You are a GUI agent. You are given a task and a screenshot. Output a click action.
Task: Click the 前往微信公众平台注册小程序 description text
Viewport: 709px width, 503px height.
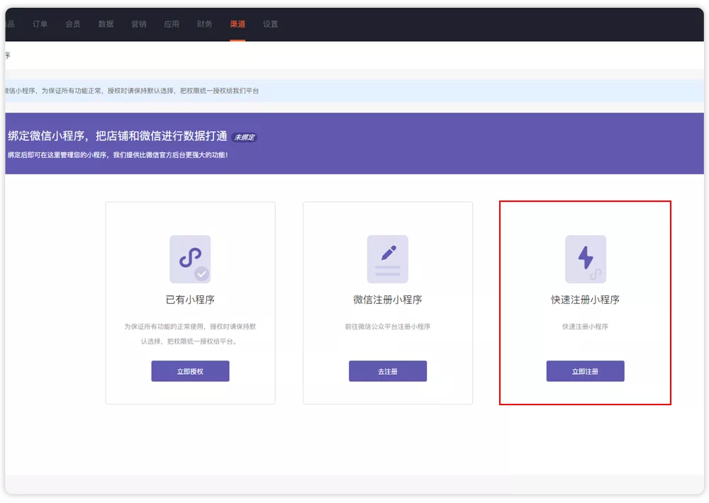click(x=388, y=327)
